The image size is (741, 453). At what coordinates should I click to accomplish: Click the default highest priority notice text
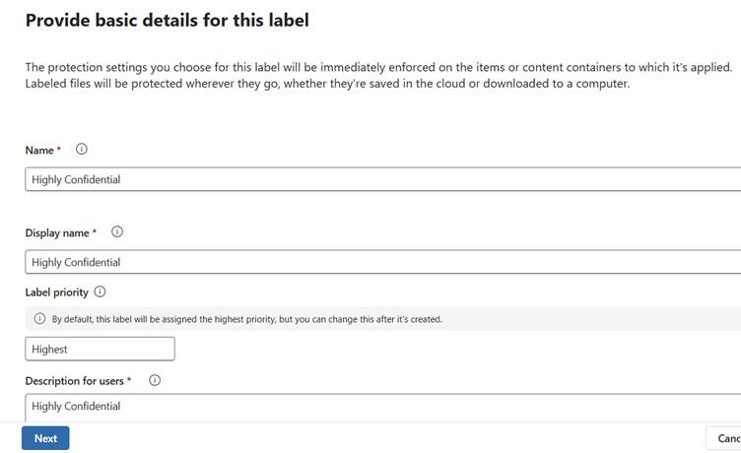pyautogui.click(x=246, y=319)
